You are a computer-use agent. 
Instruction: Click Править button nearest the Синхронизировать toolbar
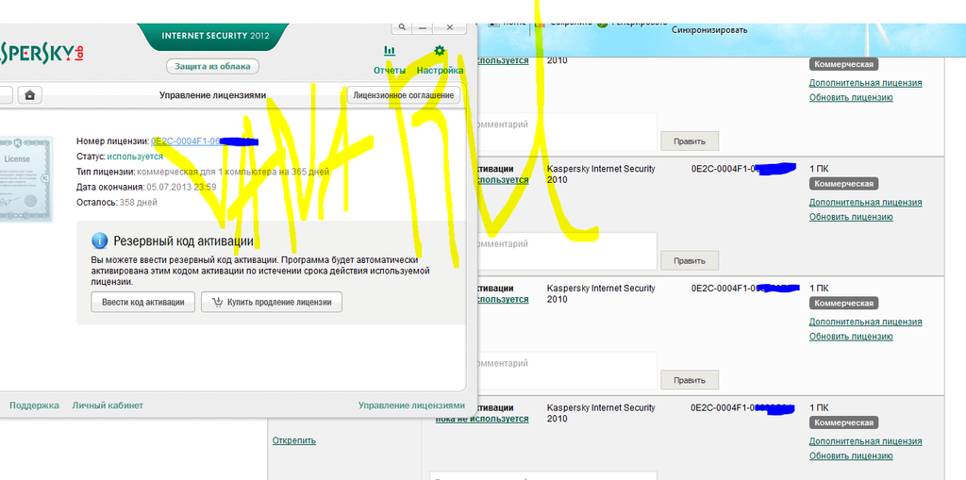click(x=690, y=141)
